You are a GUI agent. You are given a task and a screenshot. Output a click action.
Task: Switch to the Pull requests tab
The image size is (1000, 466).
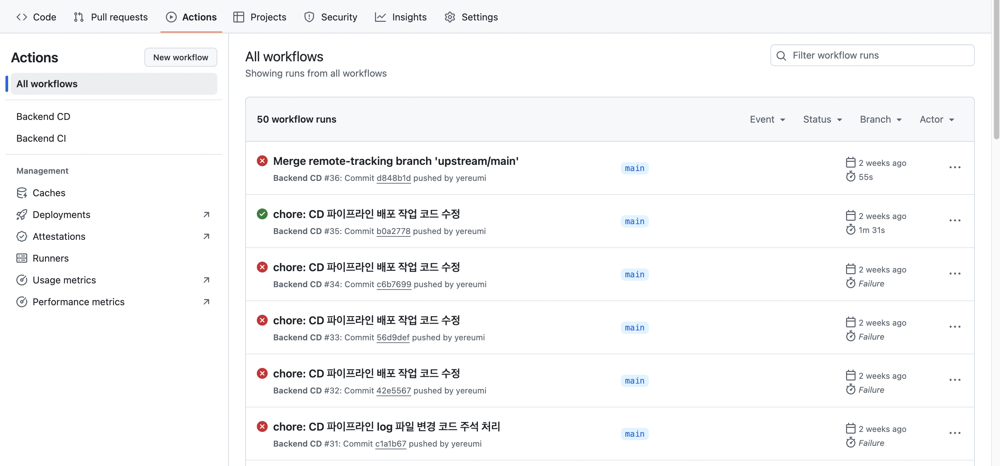[111, 17]
